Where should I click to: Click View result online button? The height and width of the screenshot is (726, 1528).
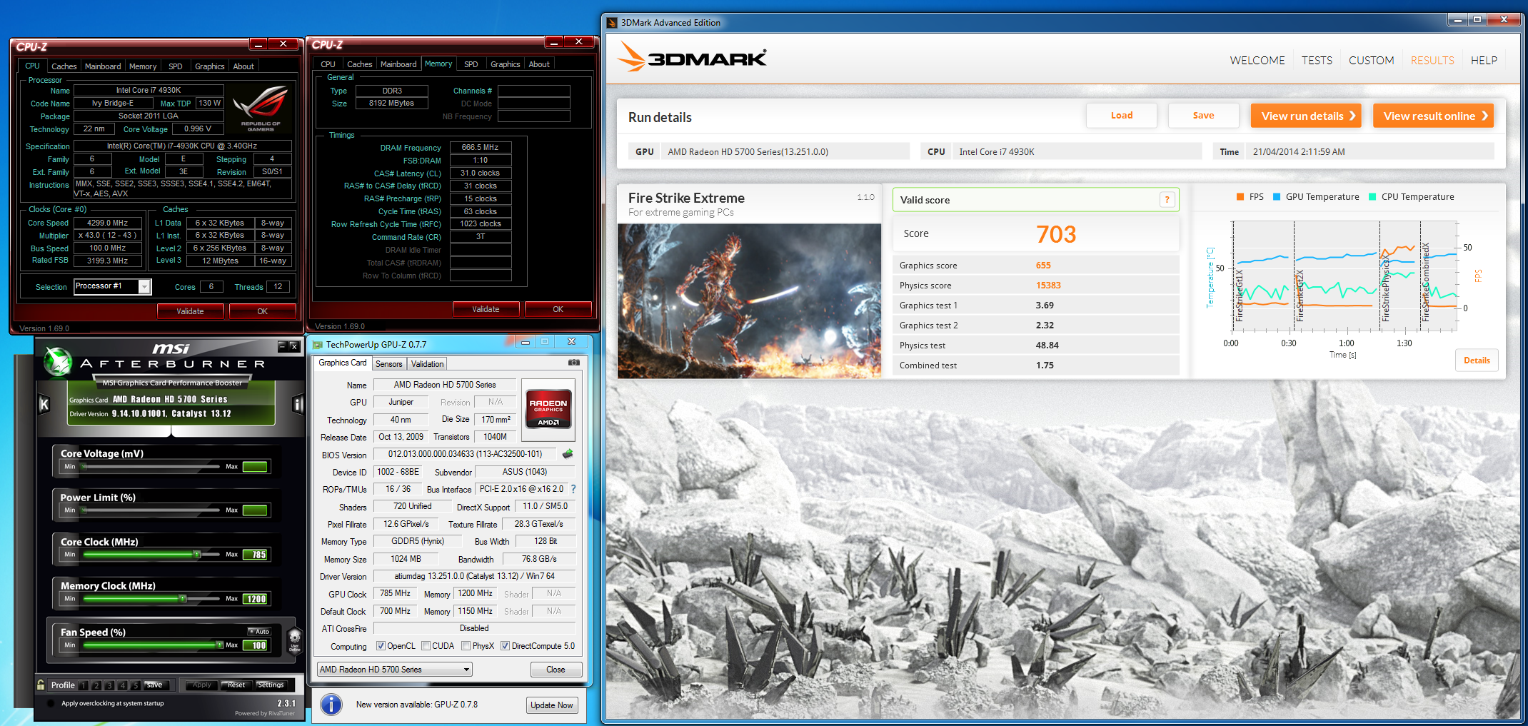pyautogui.click(x=1433, y=116)
